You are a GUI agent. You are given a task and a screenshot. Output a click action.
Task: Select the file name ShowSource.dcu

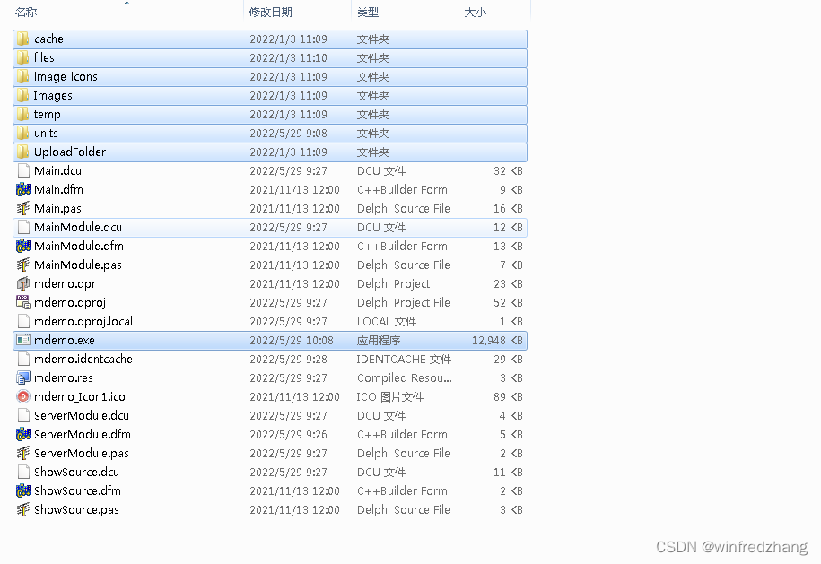click(x=76, y=472)
